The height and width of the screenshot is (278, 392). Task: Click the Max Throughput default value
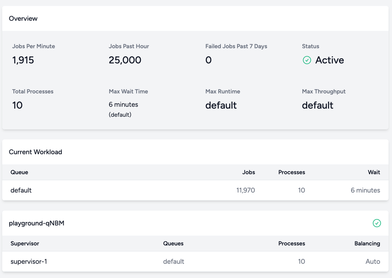pos(318,105)
